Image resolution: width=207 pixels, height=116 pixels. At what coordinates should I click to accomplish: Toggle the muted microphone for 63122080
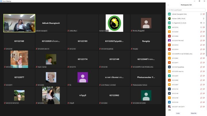201,80
